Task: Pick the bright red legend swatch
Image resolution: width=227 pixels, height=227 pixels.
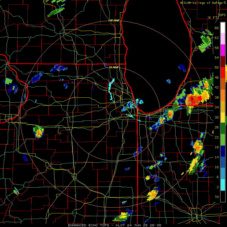Action: coord(223,73)
